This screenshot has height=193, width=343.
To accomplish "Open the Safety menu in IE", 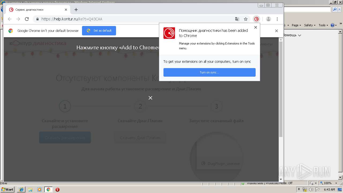I will (x=310, y=25).
